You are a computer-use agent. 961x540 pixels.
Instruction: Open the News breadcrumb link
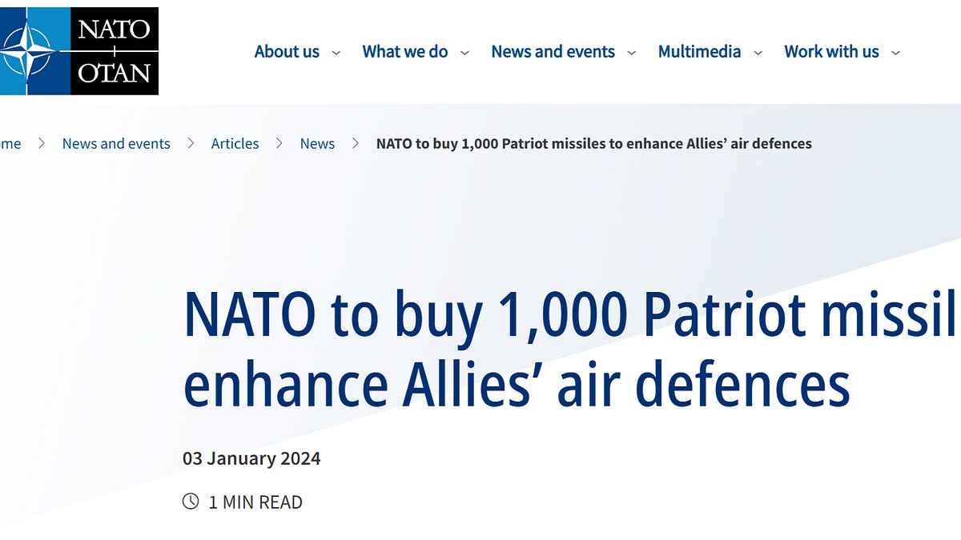[x=317, y=144]
